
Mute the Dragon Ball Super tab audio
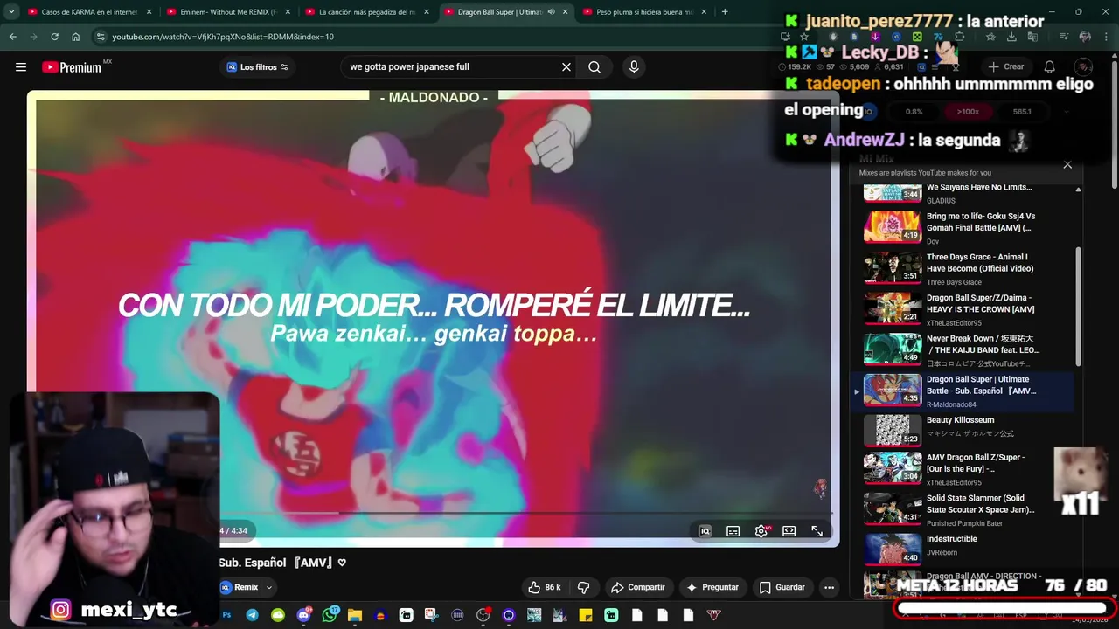pyautogui.click(x=551, y=12)
